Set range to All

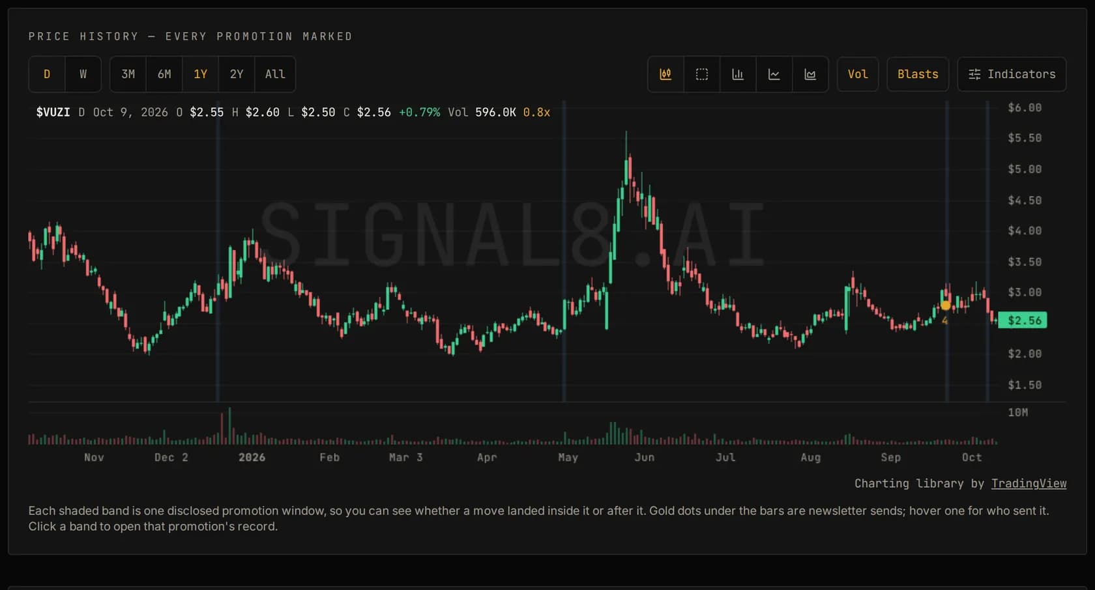(275, 74)
